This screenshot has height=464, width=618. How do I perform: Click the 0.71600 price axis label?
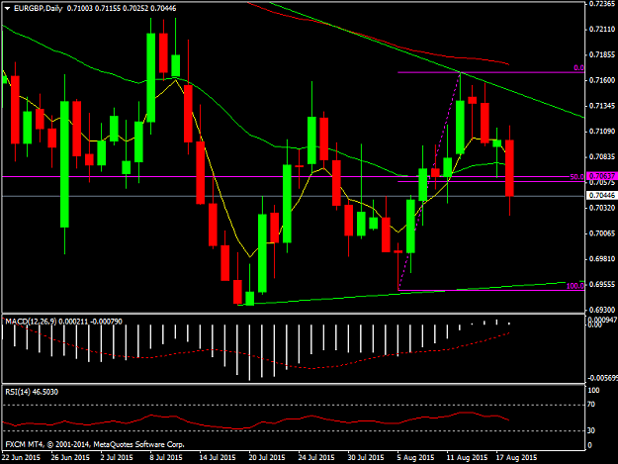pos(602,80)
